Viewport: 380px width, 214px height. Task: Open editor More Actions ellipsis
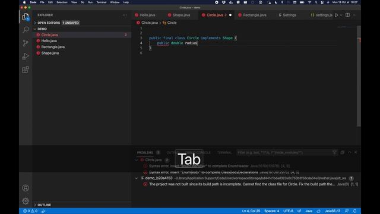(354, 15)
